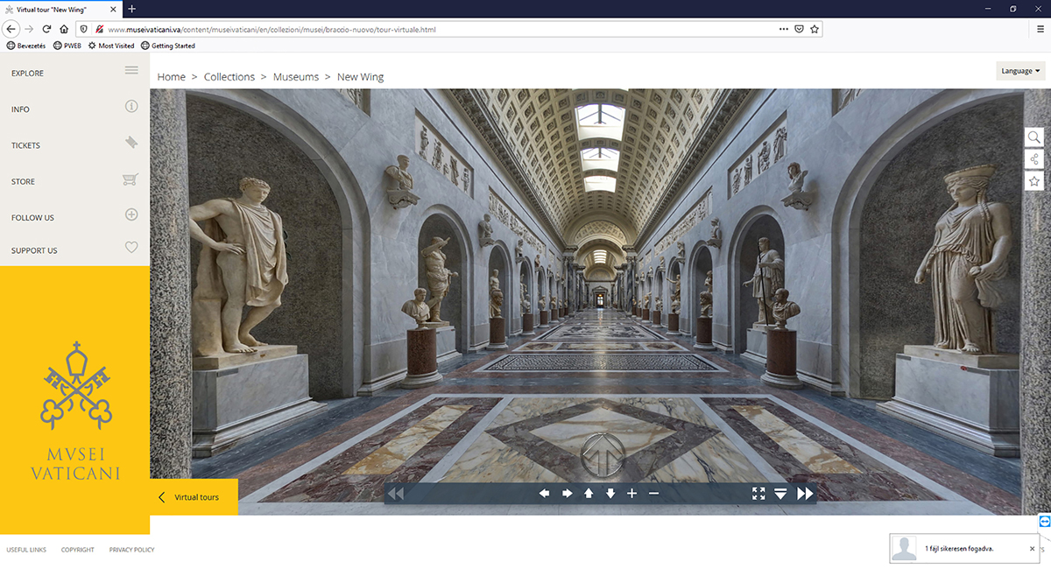
Task: Tilt the panorama view downward
Action: tap(610, 494)
